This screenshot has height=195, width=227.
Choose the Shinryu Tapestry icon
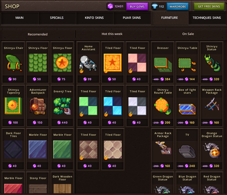(13, 106)
